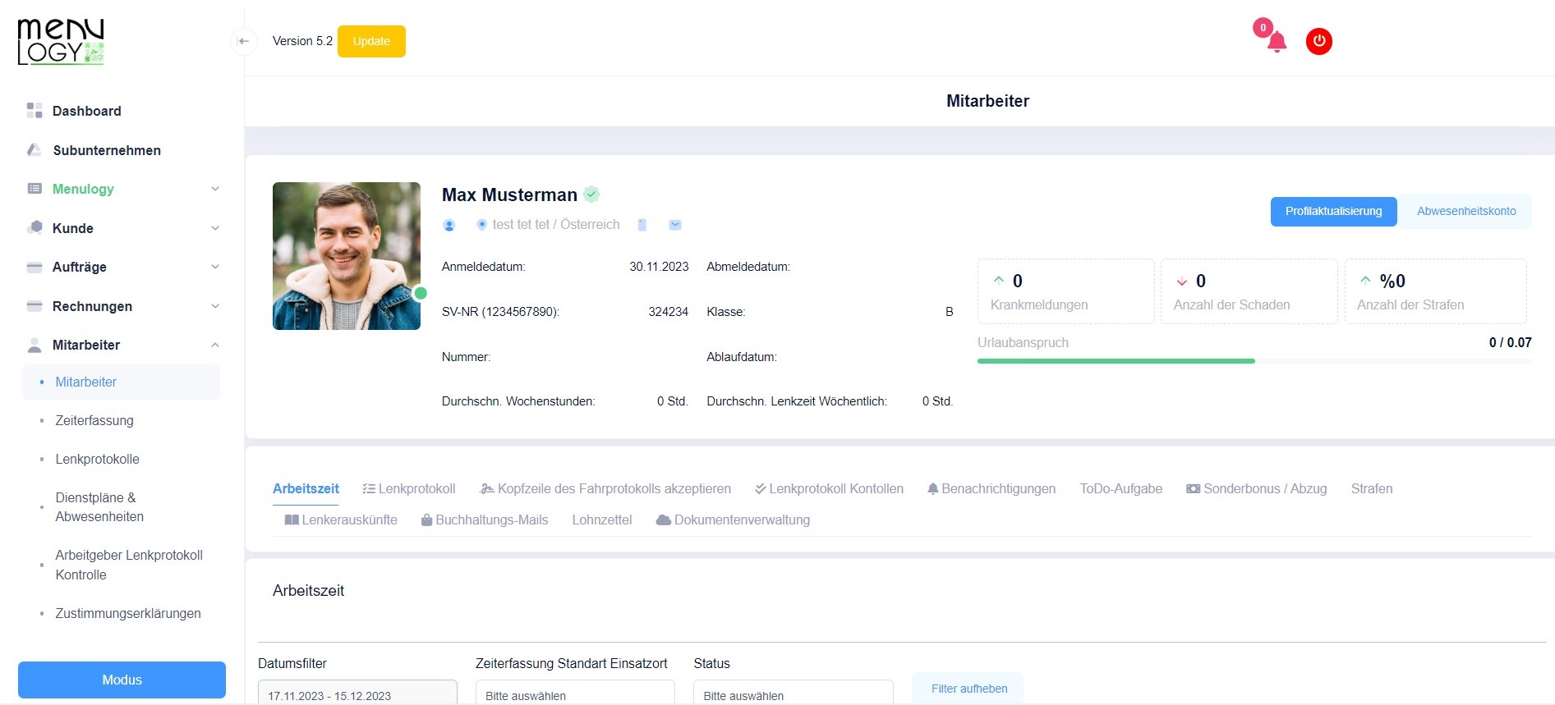Expand the Aufträge menu chevron

[x=215, y=267]
